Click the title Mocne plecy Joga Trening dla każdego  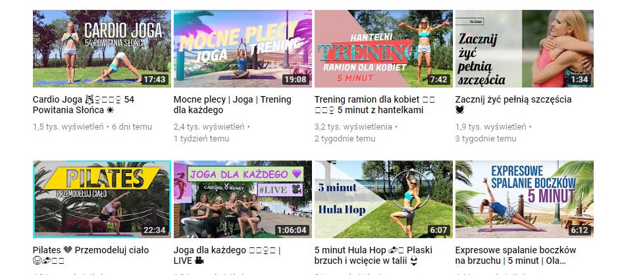point(232,105)
